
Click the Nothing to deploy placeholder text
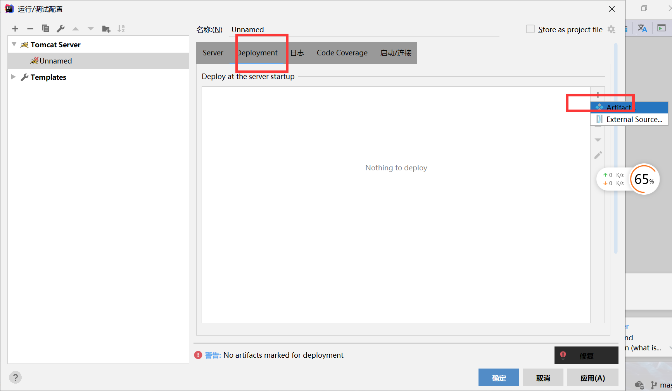[396, 168]
